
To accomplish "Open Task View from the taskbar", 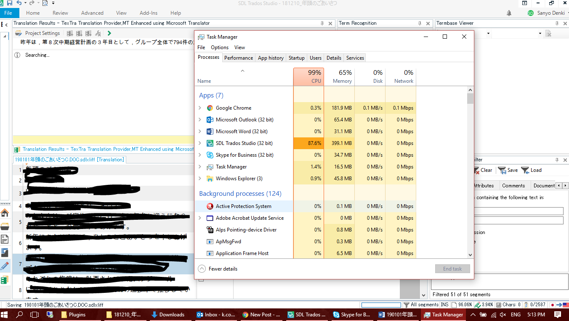I will pyautogui.click(x=35, y=315).
